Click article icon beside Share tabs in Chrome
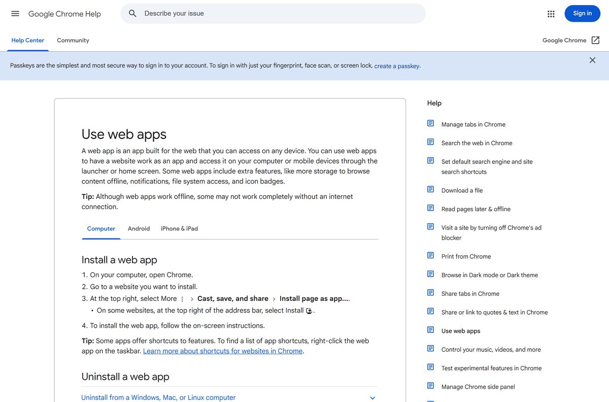Screen dimensions: 609x402 coord(430,292)
